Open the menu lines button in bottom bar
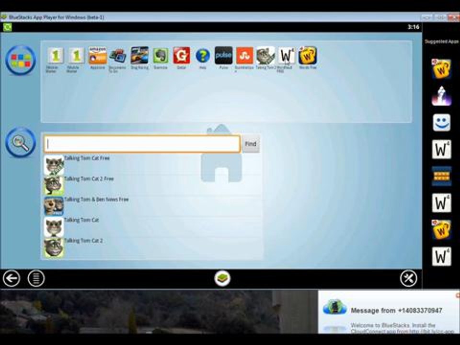This screenshot has height=345, width=460. pos(36,278)
